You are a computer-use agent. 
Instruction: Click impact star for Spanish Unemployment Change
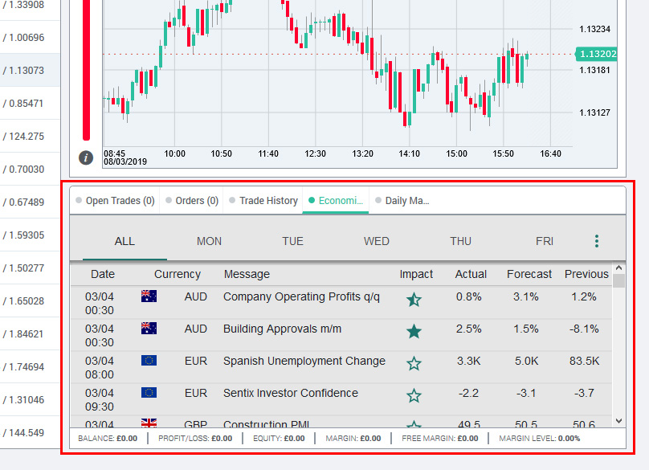click(414, 364)
